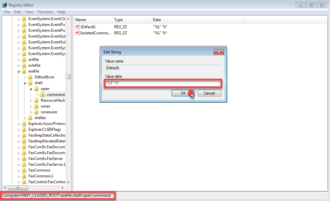
Task: Collapse the exefile tree node
Action: coord(18,71)
